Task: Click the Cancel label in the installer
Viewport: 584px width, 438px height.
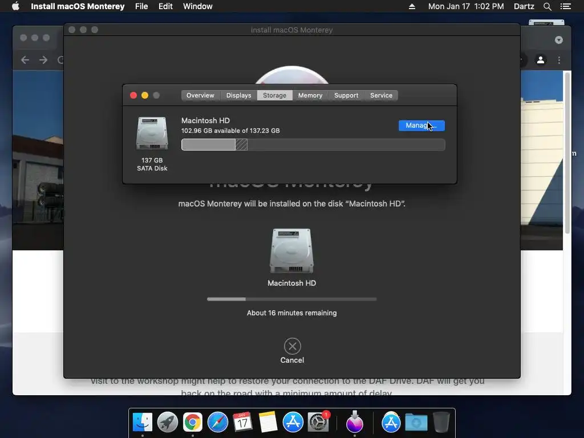Action: tap(293, 360)
